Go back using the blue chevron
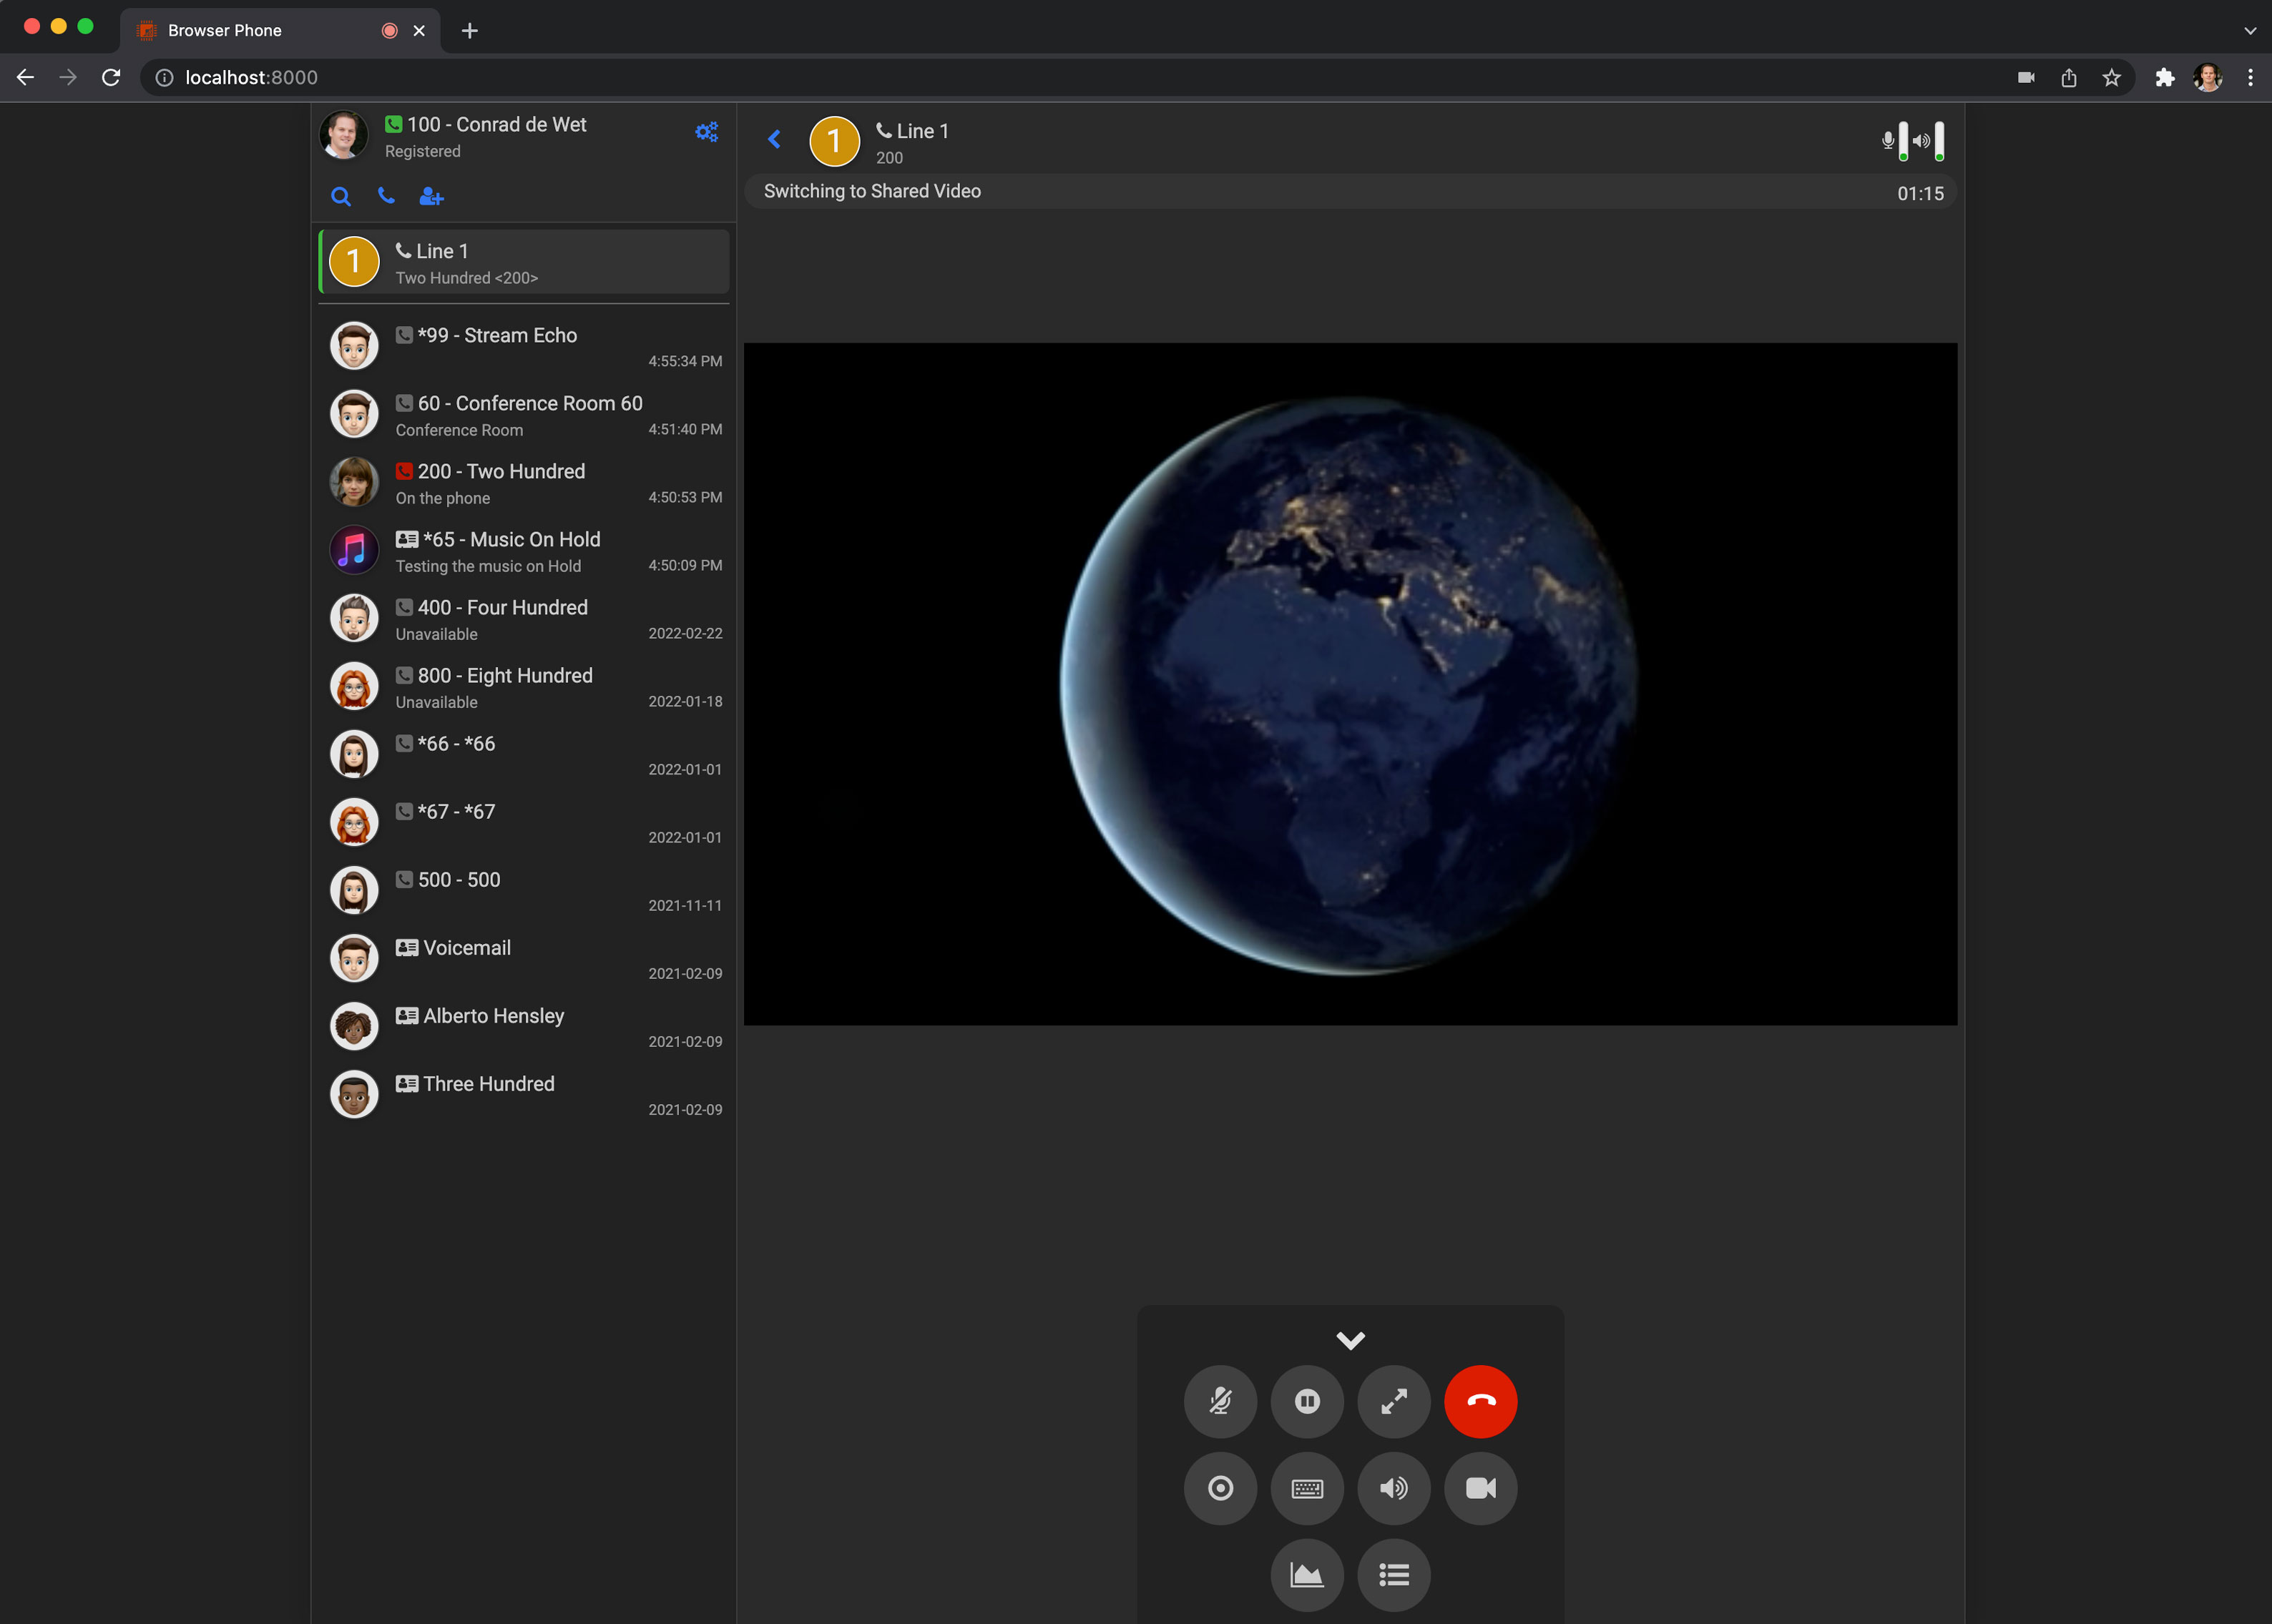Image resolution: width=2272 pixels, height=1624 pixels. point(773,139)
